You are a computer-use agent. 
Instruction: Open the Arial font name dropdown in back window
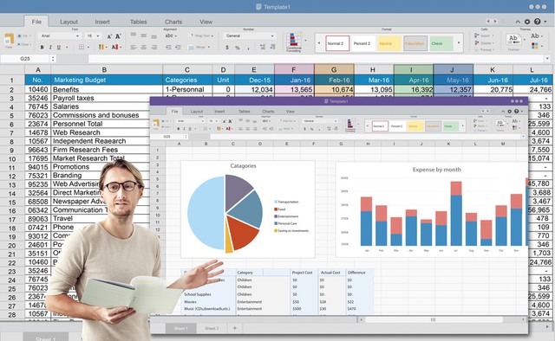pos(60,35)
